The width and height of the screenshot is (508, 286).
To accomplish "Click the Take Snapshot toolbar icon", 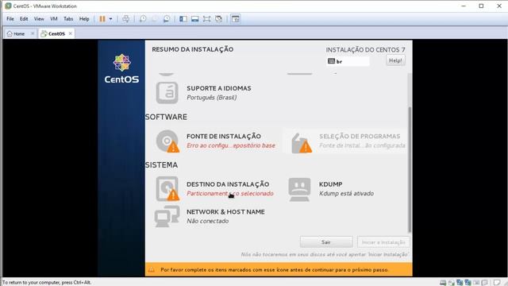I will click(143, 19).
